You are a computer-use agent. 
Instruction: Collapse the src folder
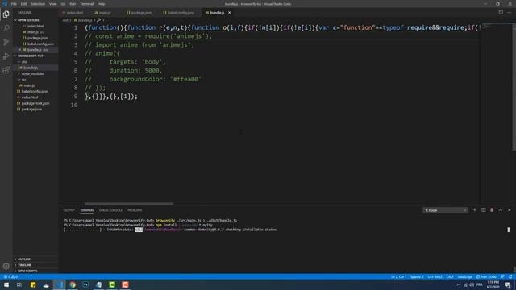[23, 80]
